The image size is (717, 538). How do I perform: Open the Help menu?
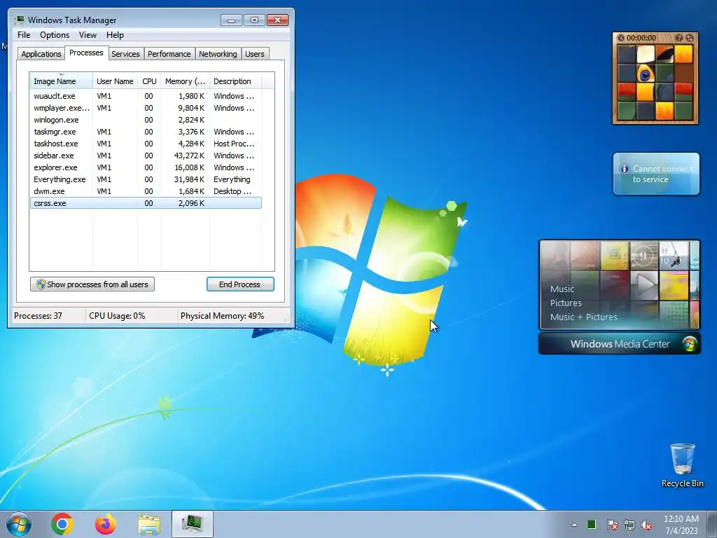click(x=115, y=35)
